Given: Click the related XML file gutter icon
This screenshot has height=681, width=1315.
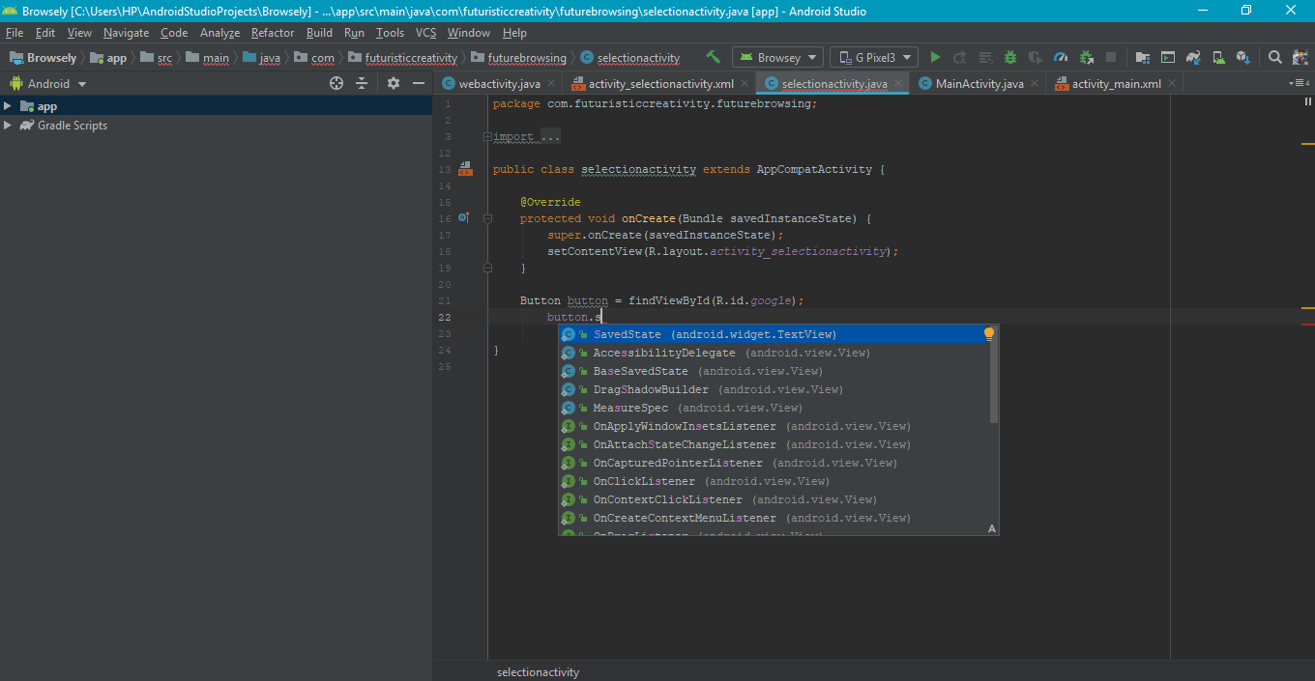Looking at the screenshot, I should 465,169.
